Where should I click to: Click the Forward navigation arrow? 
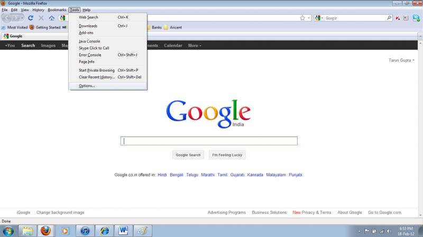pyautogui.click(x=16, y=18)
